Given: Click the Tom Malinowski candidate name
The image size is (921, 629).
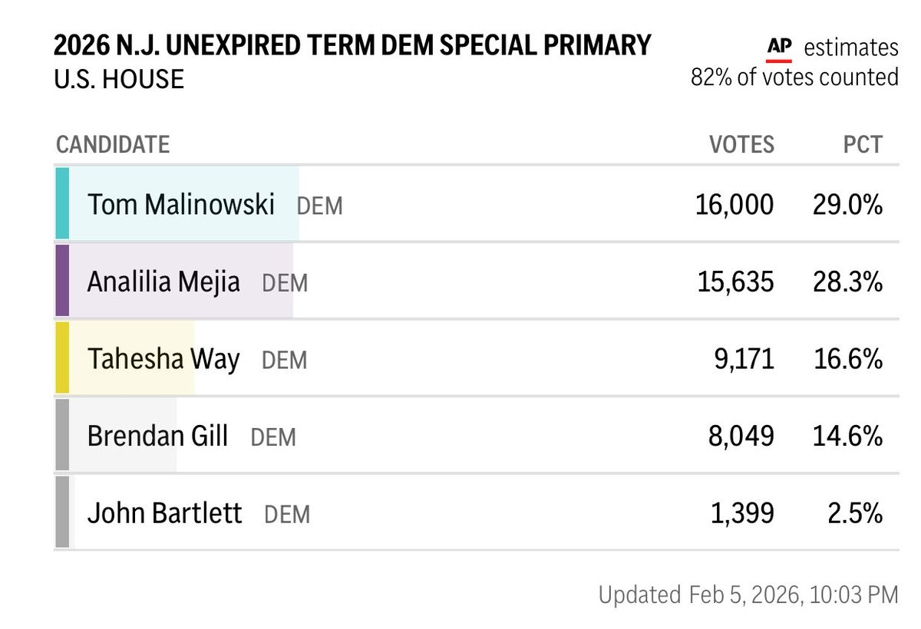Looking at the screenshot, I should tap(181, 205).
